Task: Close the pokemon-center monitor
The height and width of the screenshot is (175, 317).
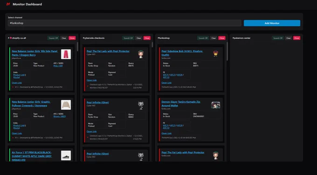Action: [296, 38]
